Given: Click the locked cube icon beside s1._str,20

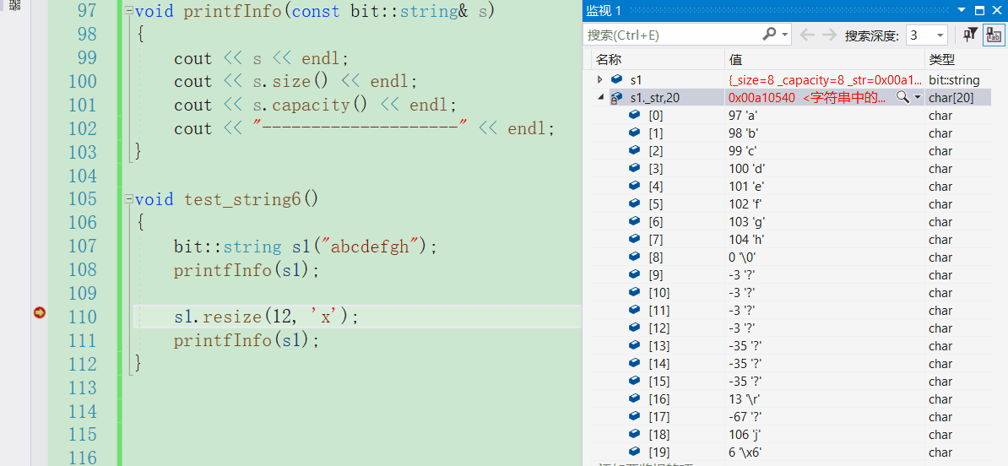Looking at the screenshot, I should [x=615, y=98].
